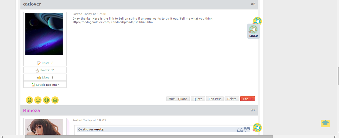The image size is (339, 138).
Task: Click the Level bar chart icon
Action: pos(33,85)
